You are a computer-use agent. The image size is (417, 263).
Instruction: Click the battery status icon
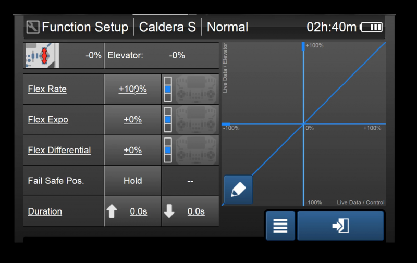click(x=372, y=27)
